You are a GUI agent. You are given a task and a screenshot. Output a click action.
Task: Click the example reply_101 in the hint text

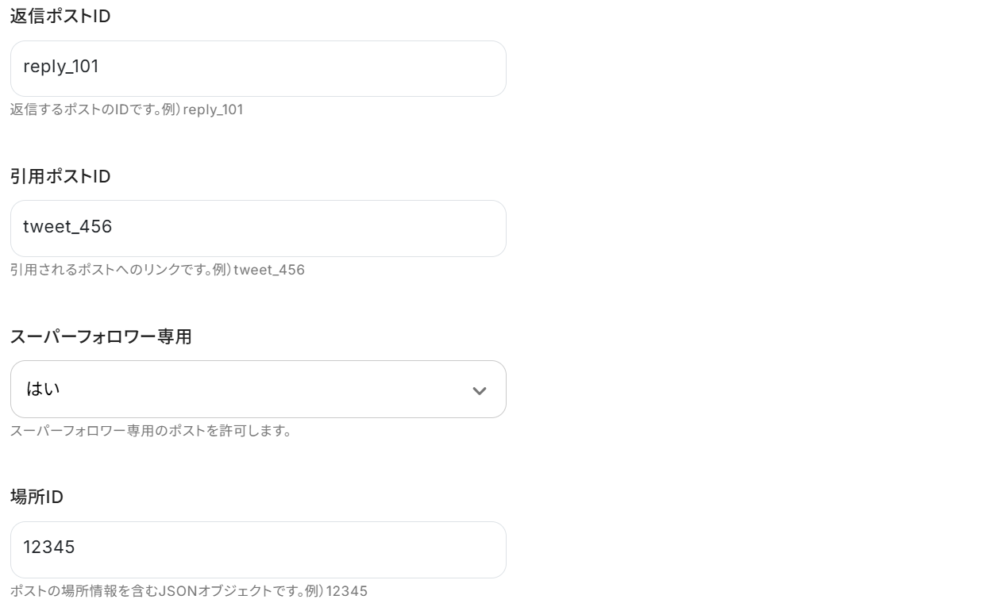[213, 109]
